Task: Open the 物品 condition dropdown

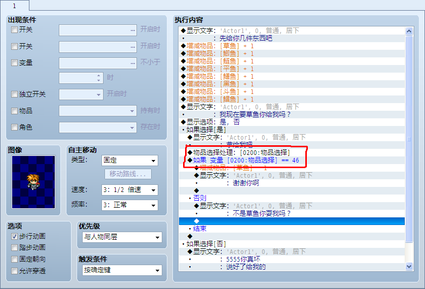Action: (98, 111)
